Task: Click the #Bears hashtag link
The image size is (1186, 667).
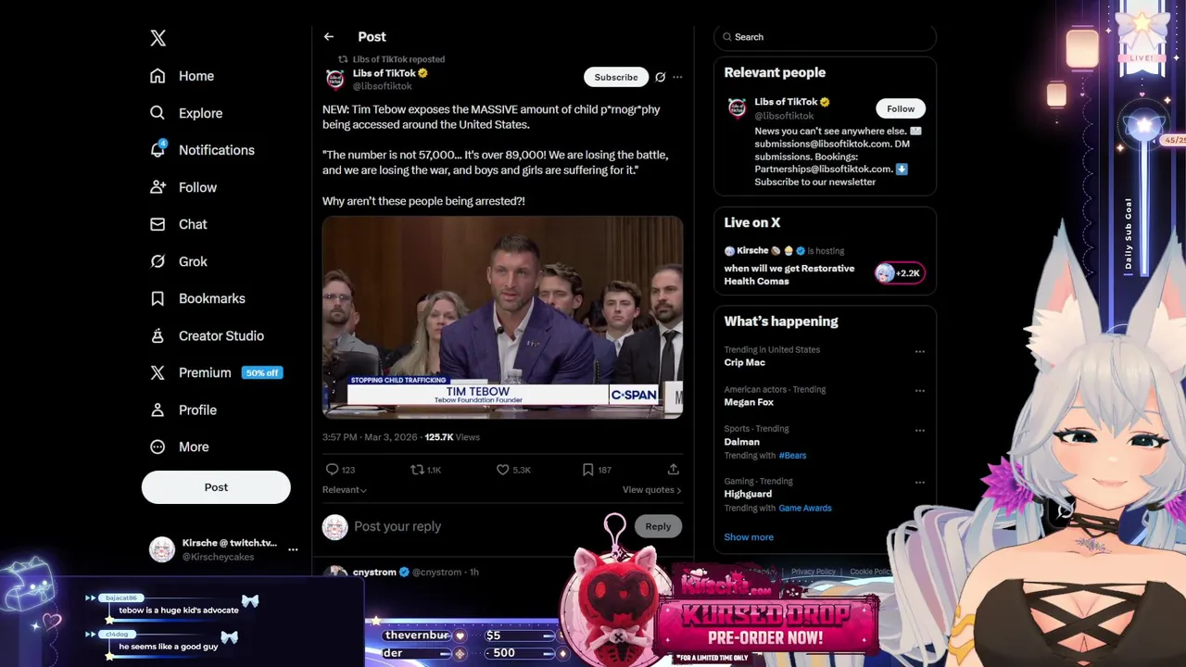Action: [x=792, y=456]
